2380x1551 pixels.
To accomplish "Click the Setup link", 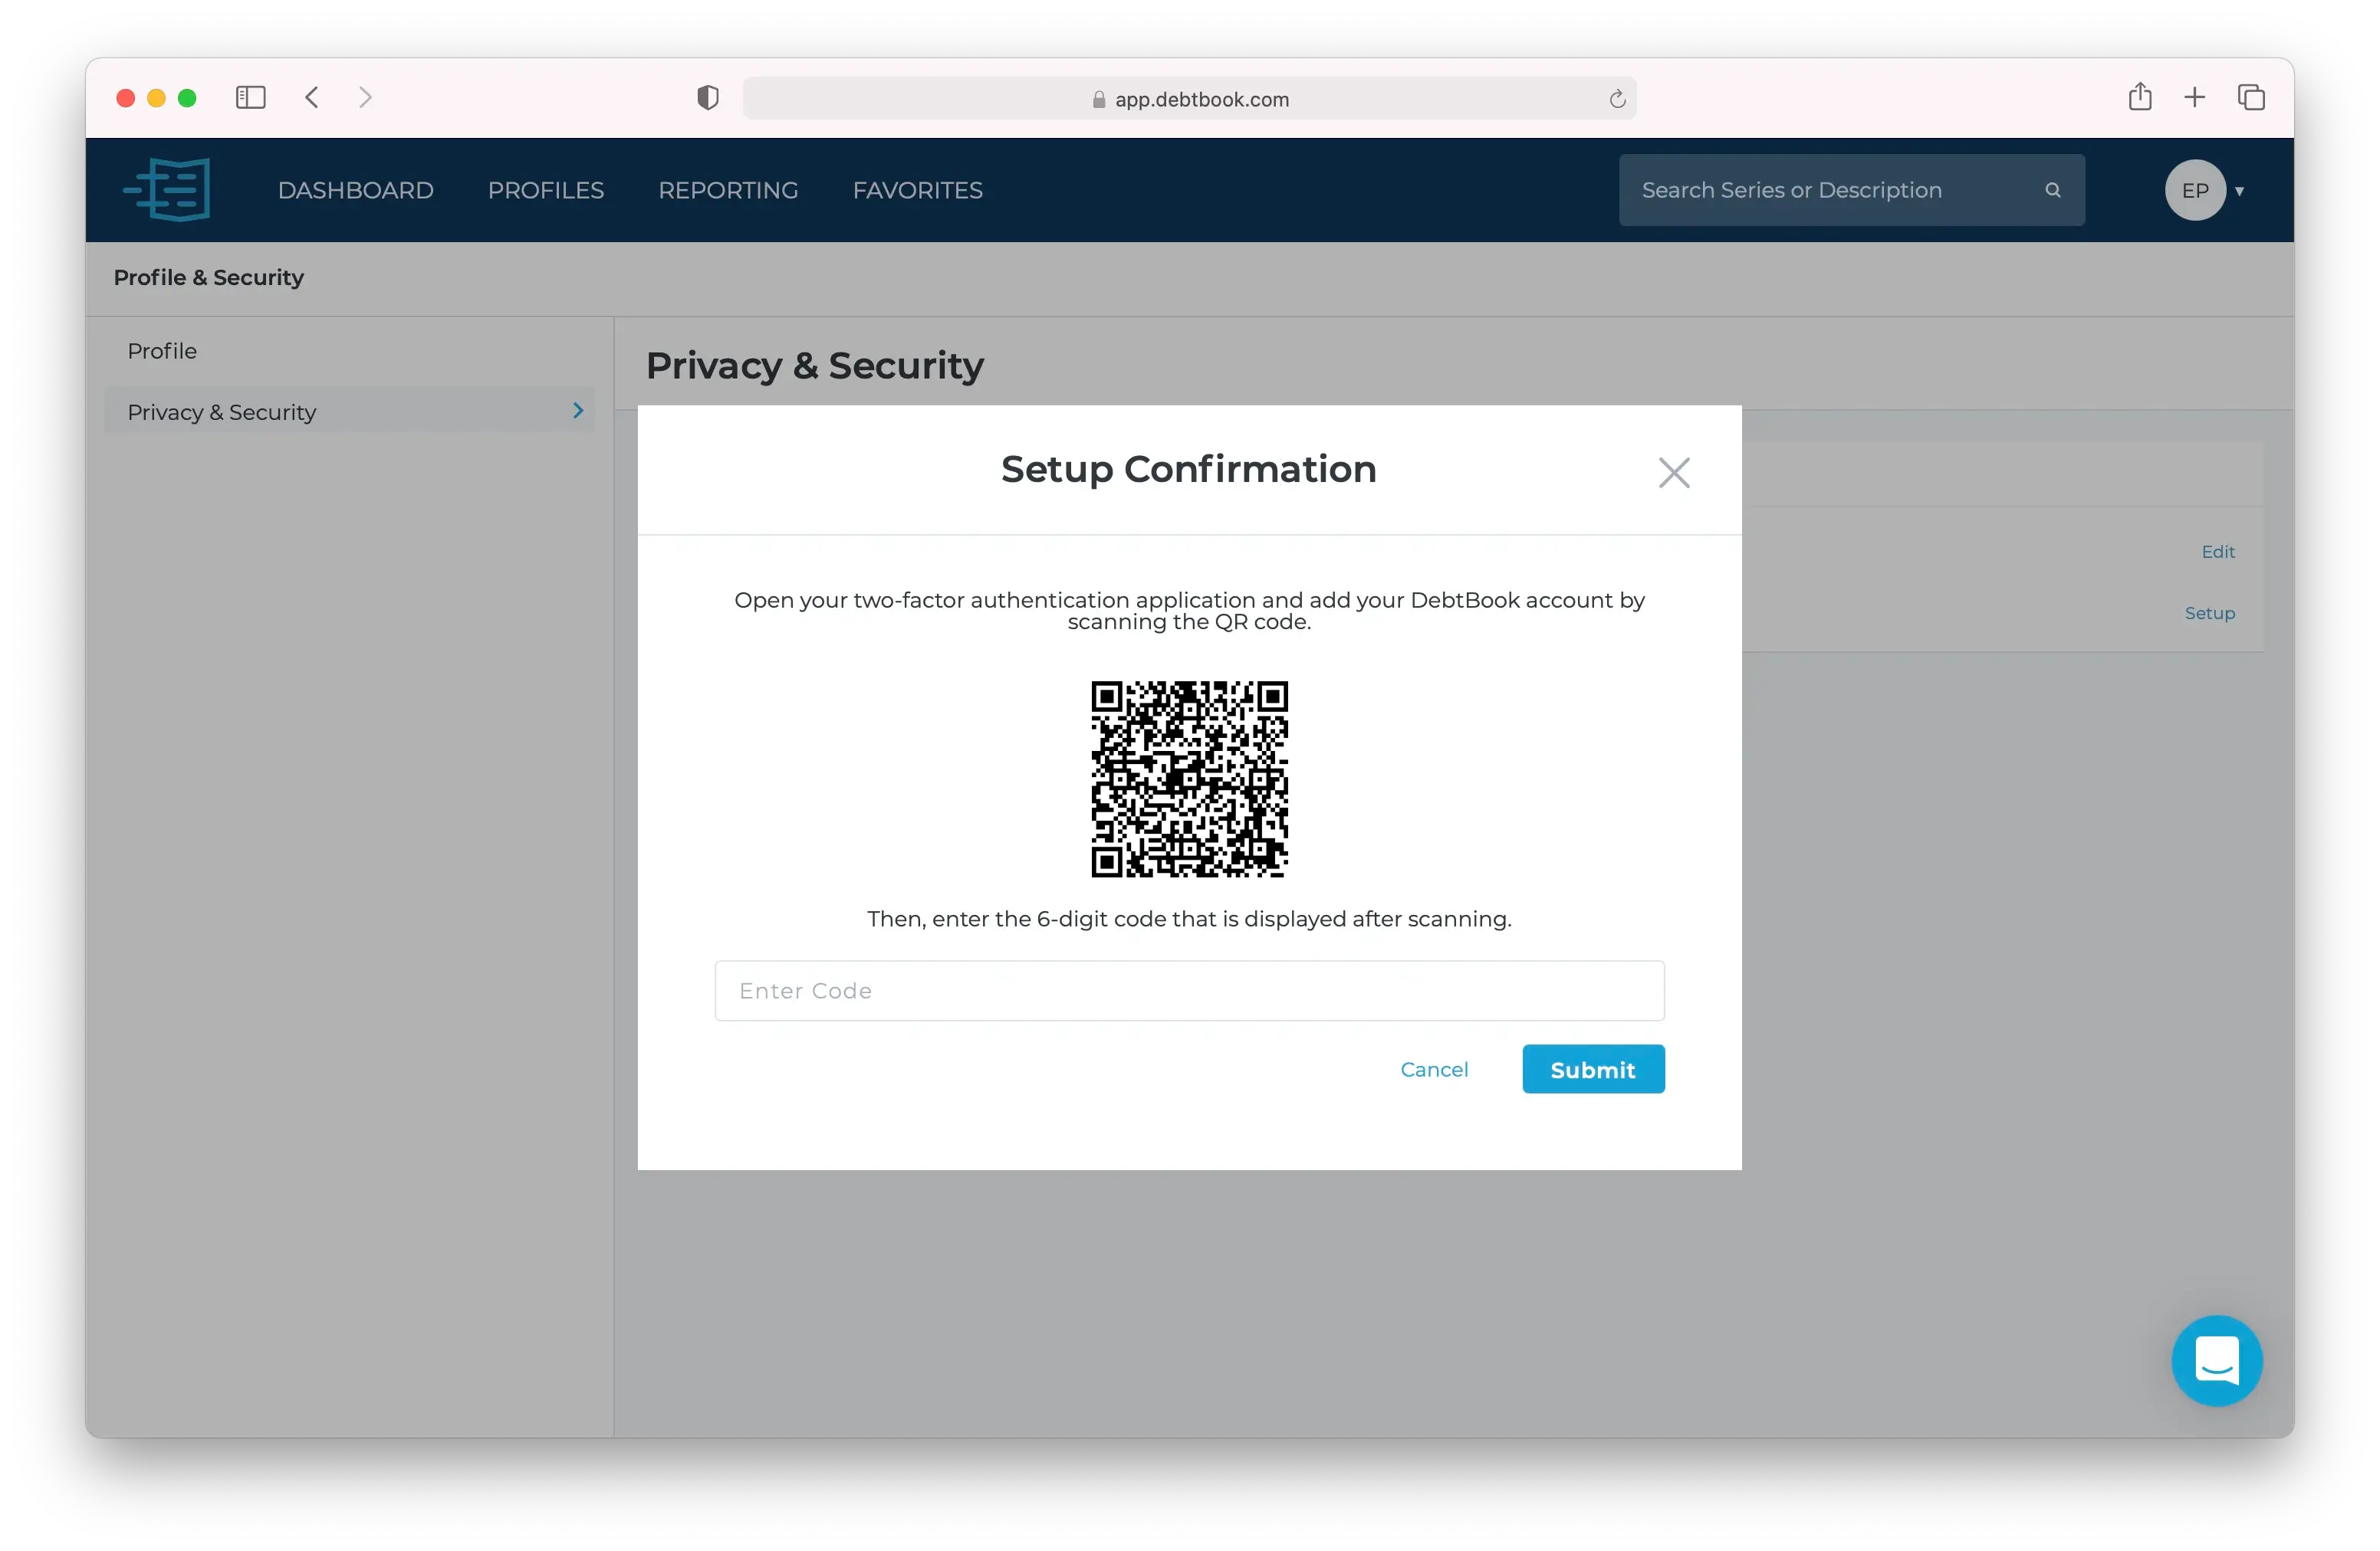I will pos(2209,612).
